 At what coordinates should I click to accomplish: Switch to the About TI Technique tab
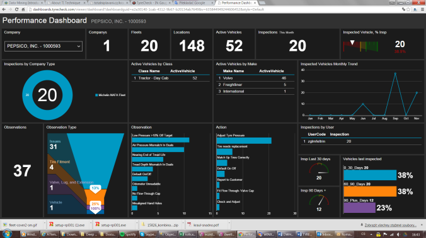(x=66, y=3)
